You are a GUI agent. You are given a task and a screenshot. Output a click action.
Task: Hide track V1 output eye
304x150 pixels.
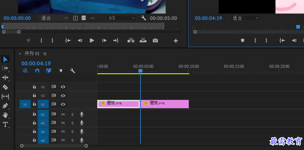(x=63, y=104)
